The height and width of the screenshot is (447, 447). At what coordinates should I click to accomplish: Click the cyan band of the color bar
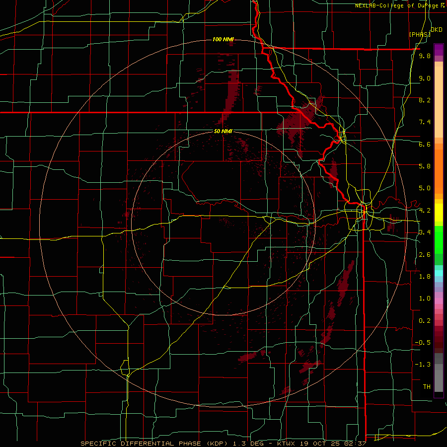pos(439,273)
